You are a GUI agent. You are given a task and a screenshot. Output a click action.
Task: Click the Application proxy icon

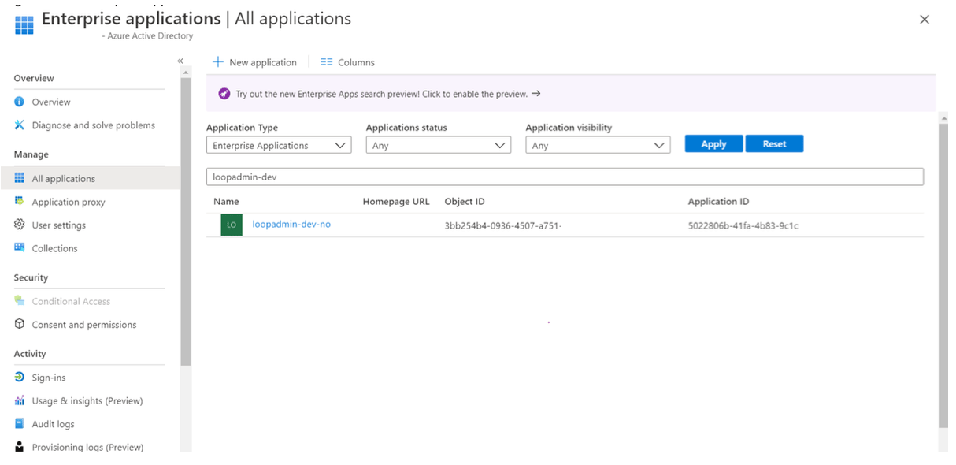click(20, 202)
